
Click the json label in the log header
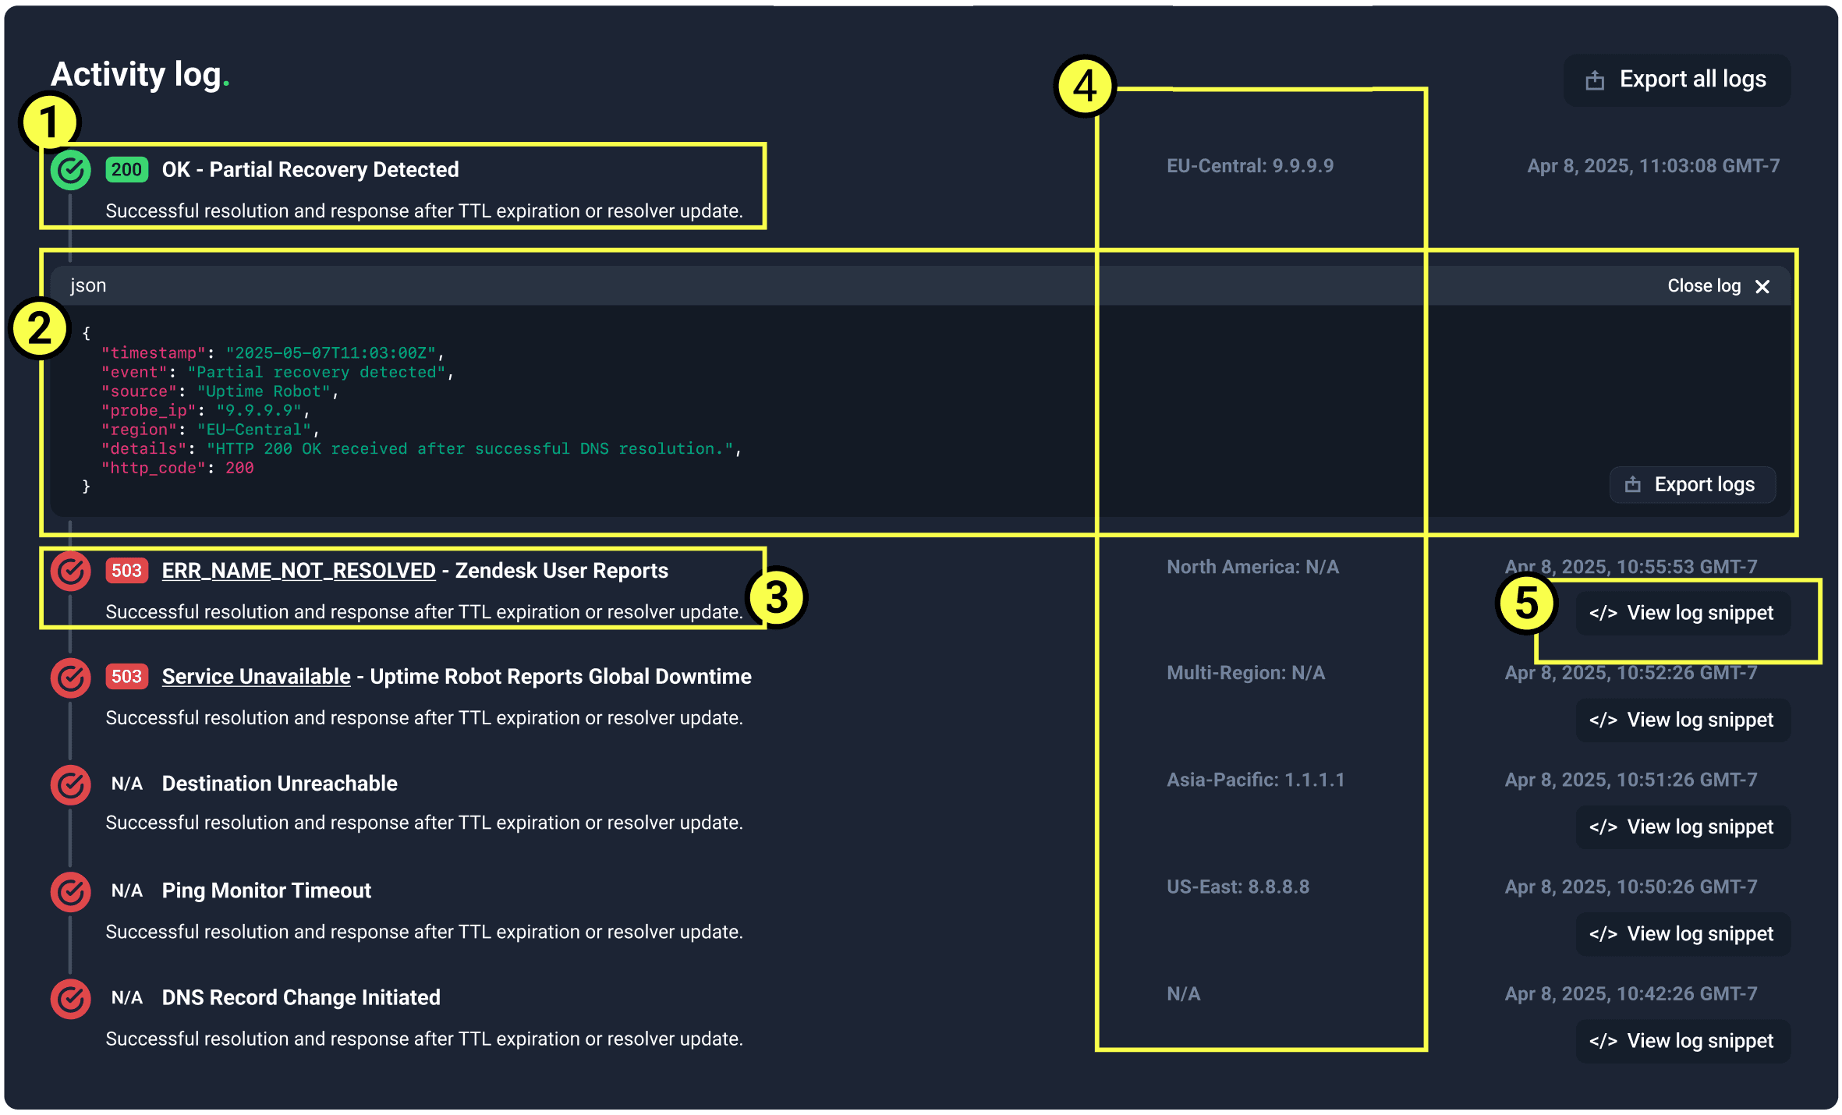click(88, 285)
